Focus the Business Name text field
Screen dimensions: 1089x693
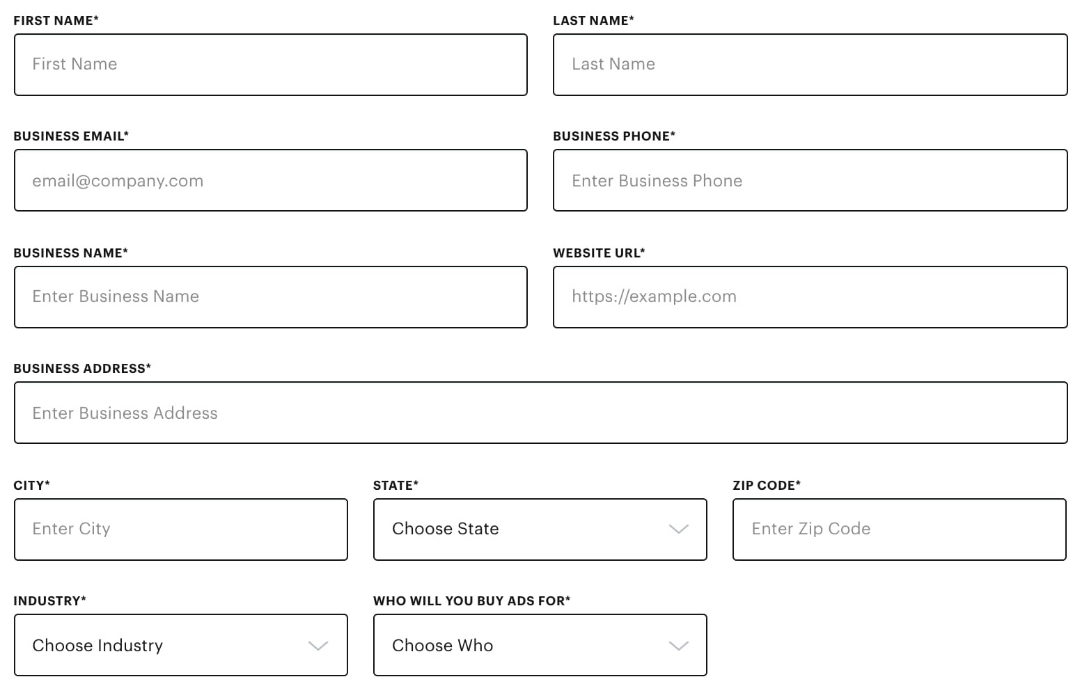[x=271, y=297]
